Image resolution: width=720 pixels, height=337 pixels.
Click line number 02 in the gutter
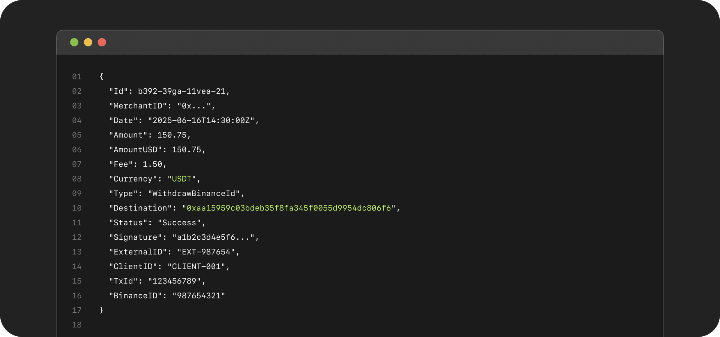tap(77, 91)
